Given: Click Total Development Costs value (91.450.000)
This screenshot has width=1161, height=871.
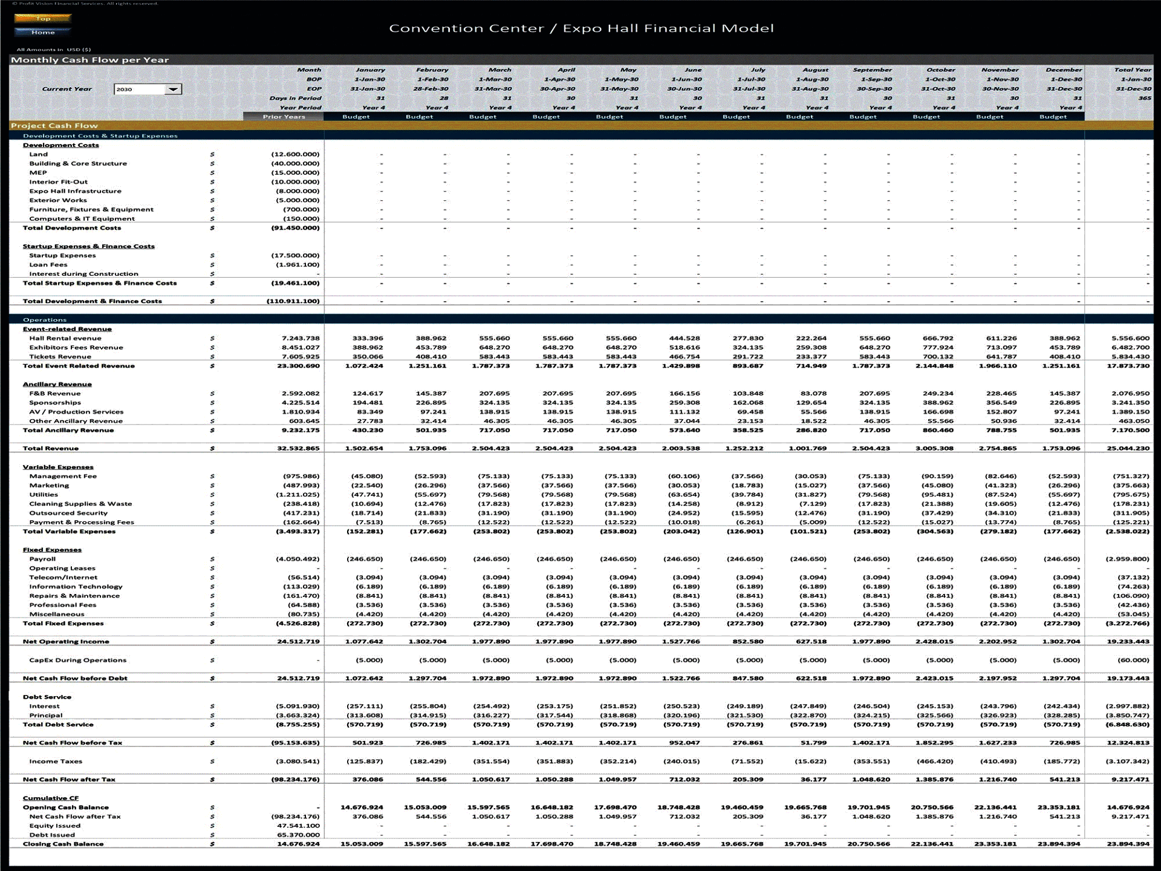Looking at the screenshot, I should click(295, 228).
